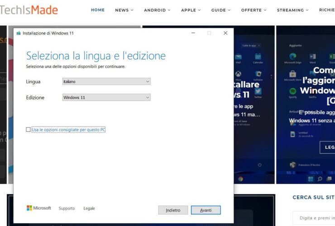Check 'Usa le opzioni consigliate per questo PC'
Viewport: 335px width, 226px height.
tap(28, 130)
